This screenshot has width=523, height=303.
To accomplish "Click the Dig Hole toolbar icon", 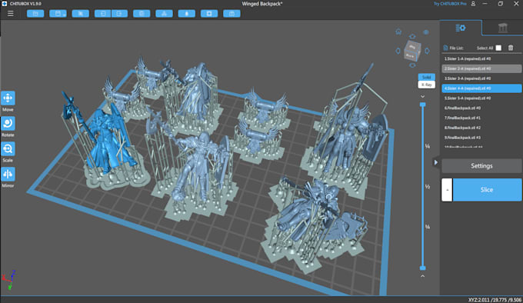I will 209,14.
